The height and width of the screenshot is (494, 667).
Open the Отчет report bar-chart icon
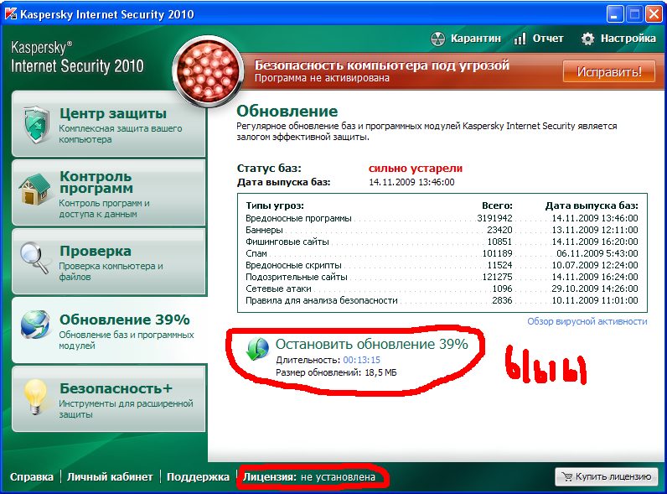520,39
